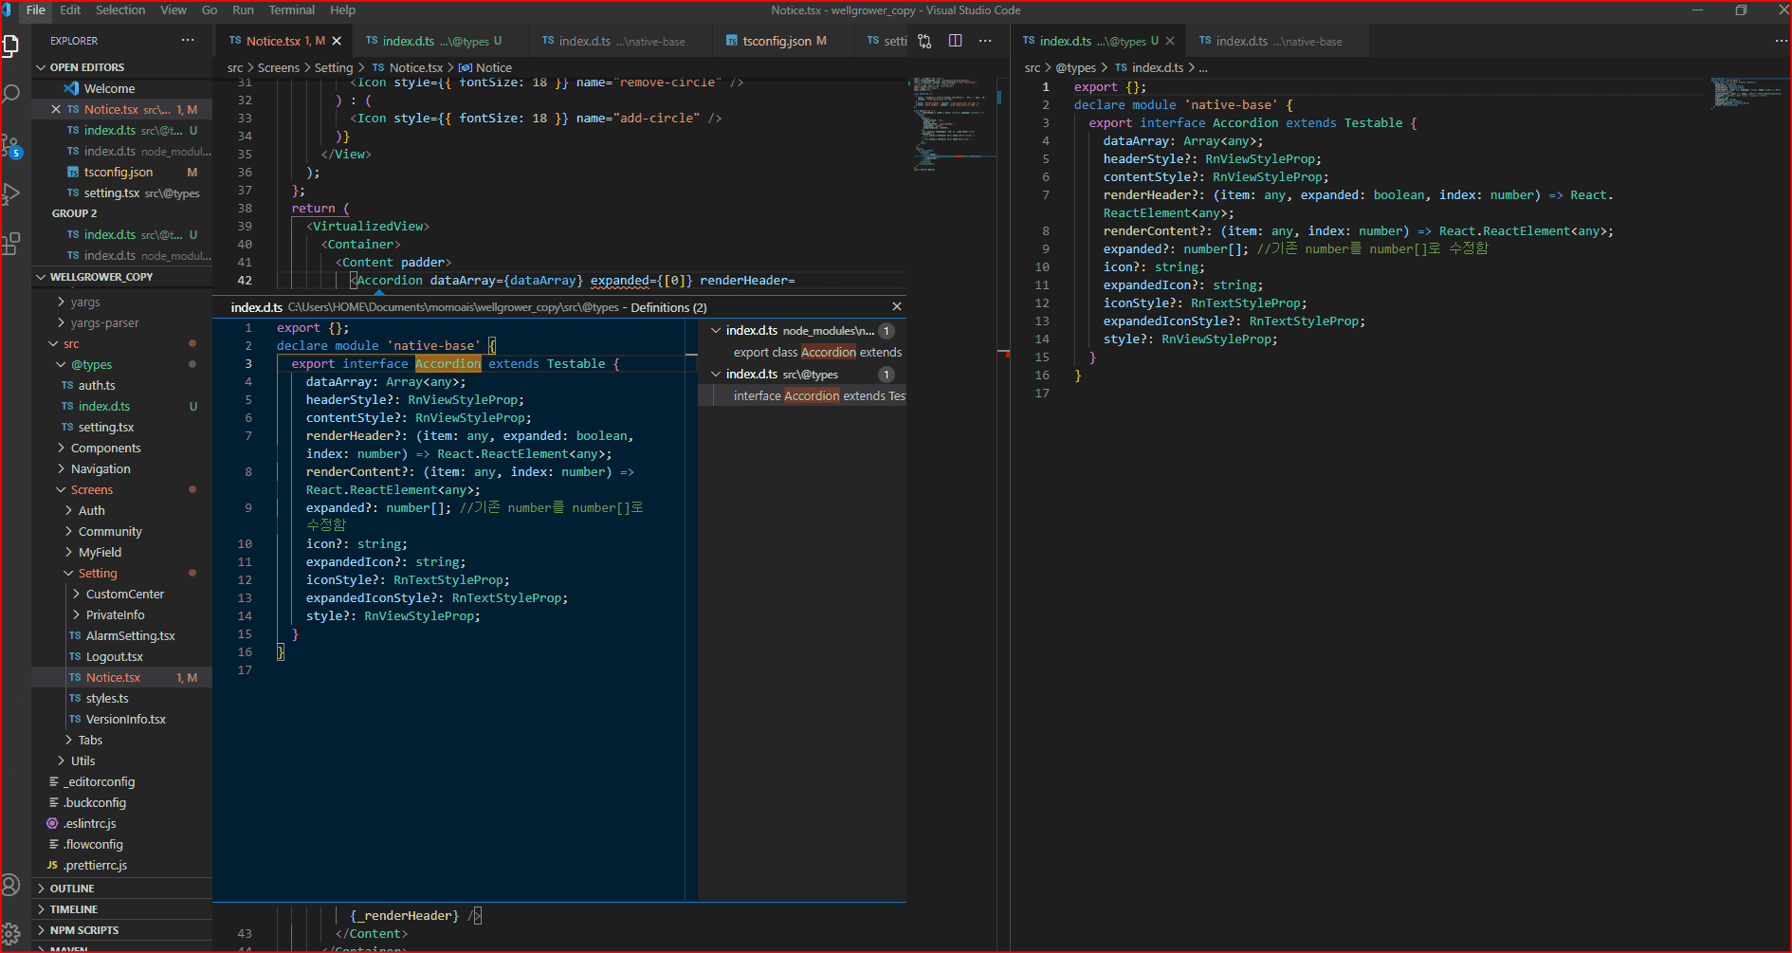This screenshot has width=1792, height=953.
Task: Open the Run and Debug view
Action: pos(11,194)
